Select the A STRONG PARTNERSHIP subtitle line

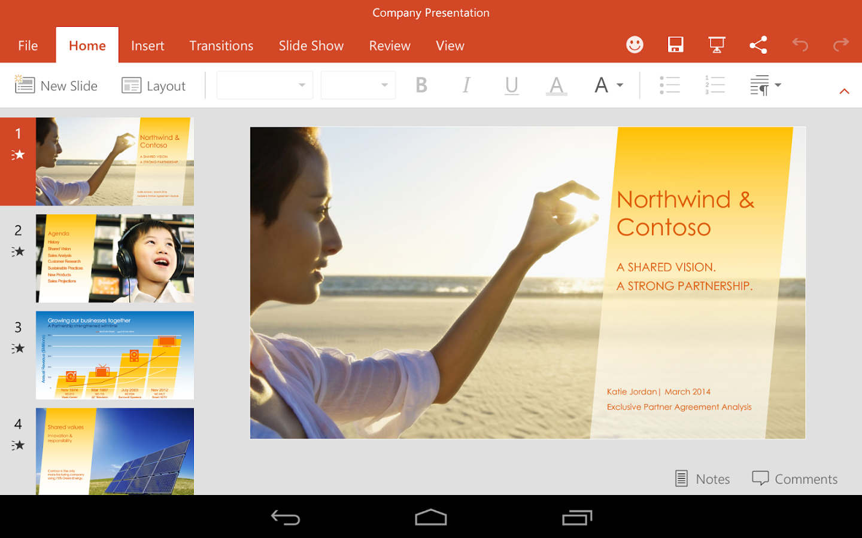(684, 286)
